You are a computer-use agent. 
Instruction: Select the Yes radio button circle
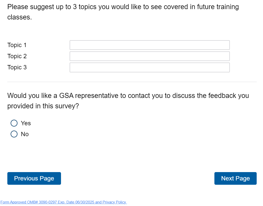coord(14,123)
